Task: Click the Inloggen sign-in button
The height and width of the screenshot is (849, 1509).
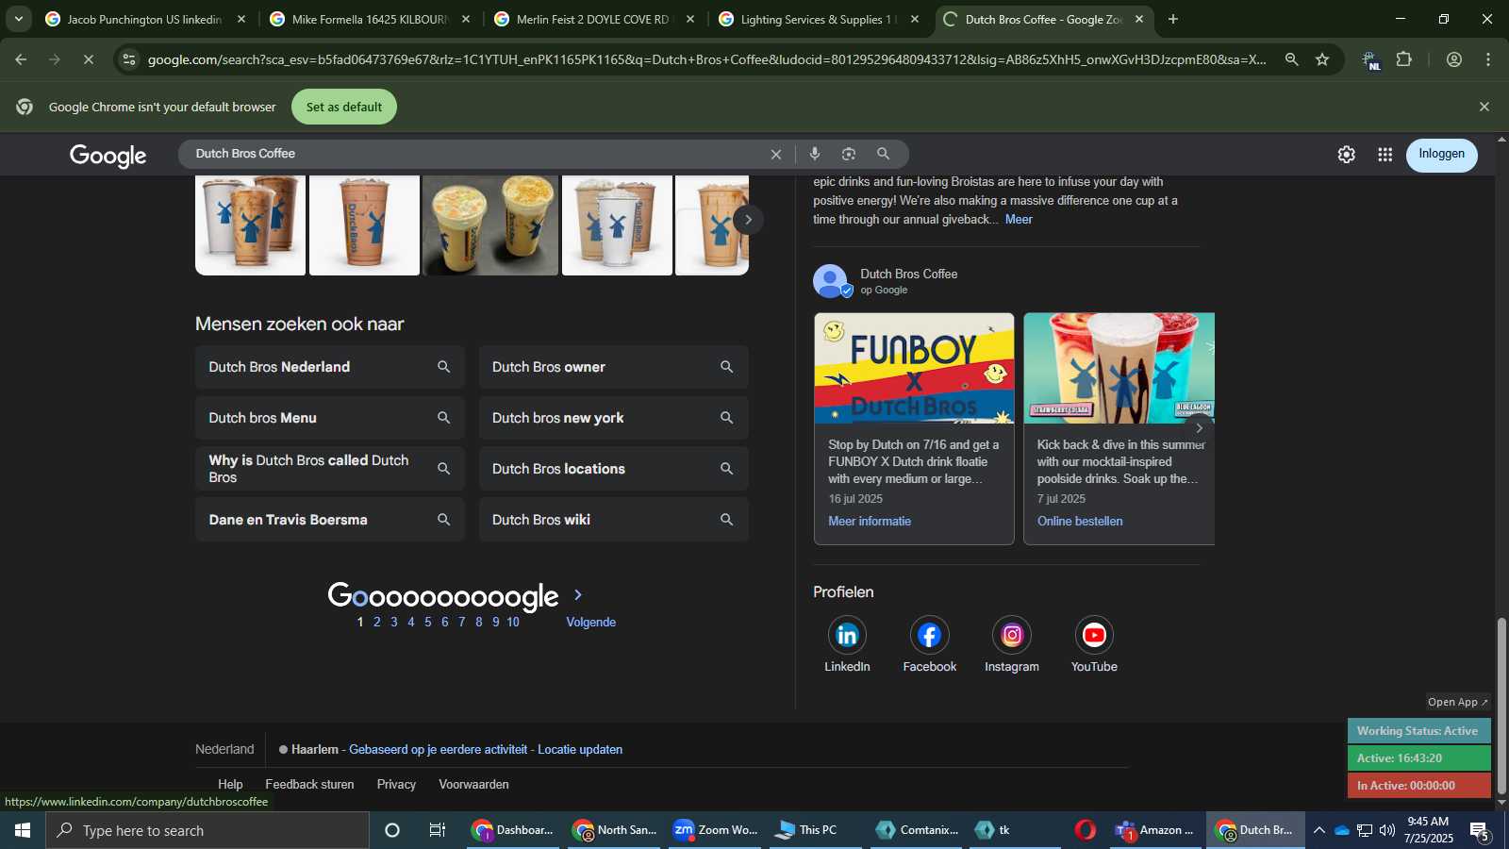Action: (x=1441, y=154)
